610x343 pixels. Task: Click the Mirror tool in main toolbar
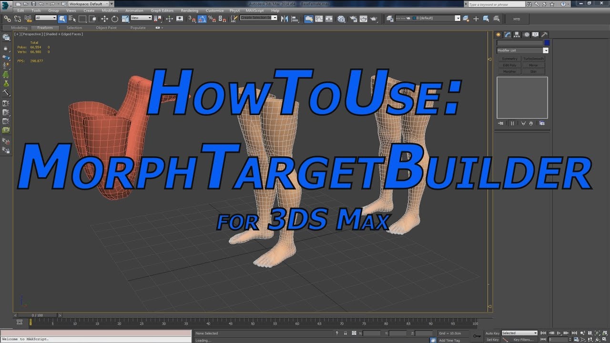285,19
